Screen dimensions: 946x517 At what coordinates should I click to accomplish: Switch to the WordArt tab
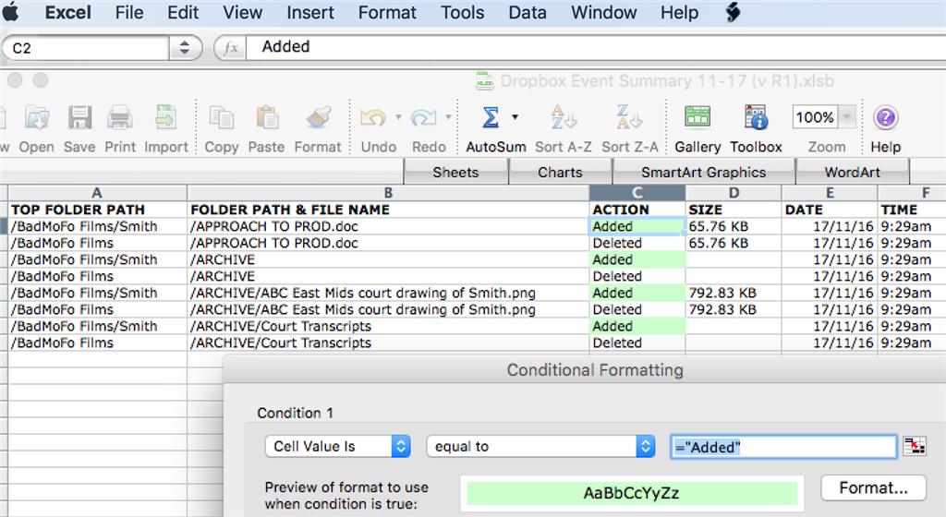852,173
